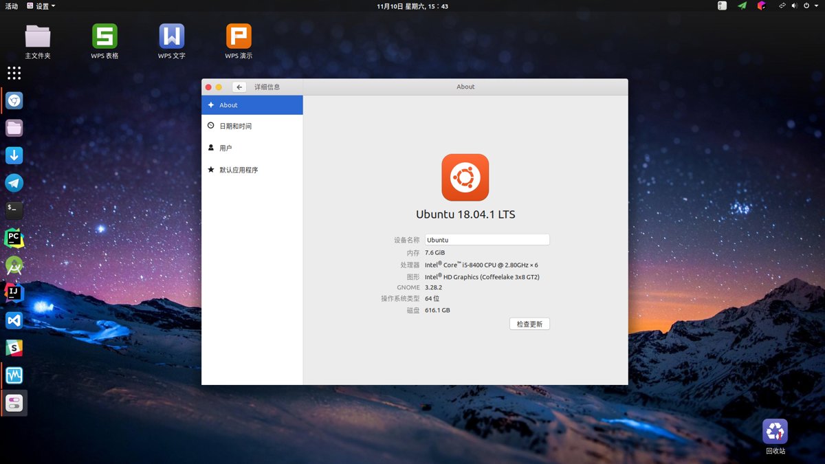Minimize the window with the yellow button
Viewport: 825px width, 464px height.
tap(219, 87)
